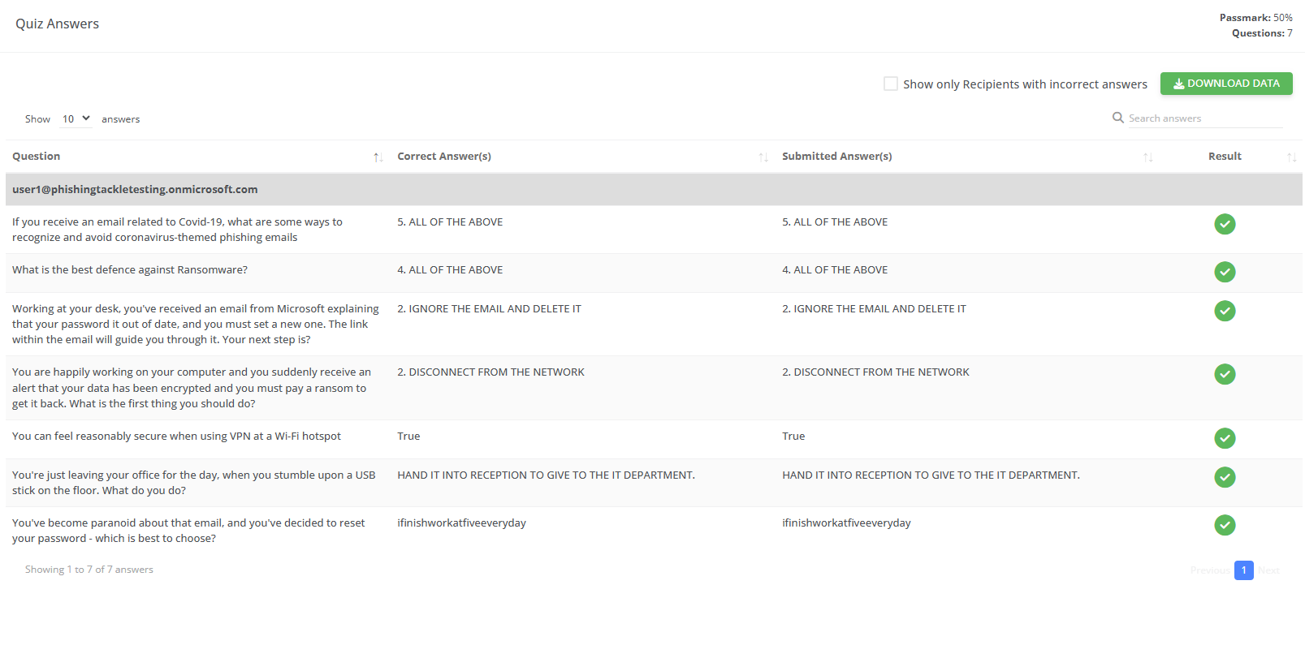1305x671 pixels.
Task: Go to the Previous page
Action: [x=1211, y=570]
